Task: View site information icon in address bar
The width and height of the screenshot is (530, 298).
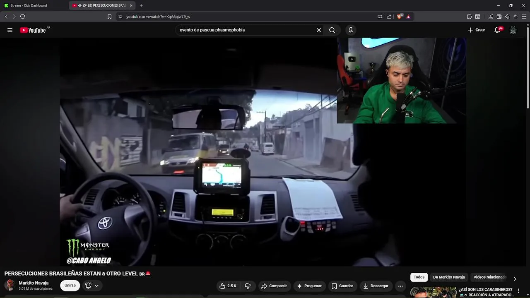Action: pyautogui.click(x=120, y=17)
